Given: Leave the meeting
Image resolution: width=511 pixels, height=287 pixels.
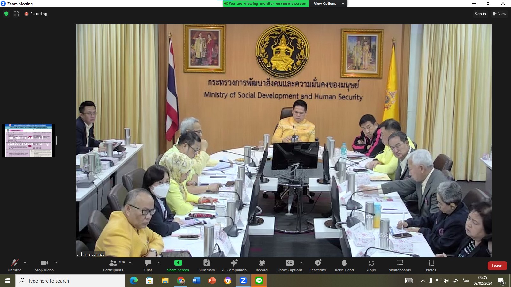Looking at the screenshot, I should coord(497,266).
